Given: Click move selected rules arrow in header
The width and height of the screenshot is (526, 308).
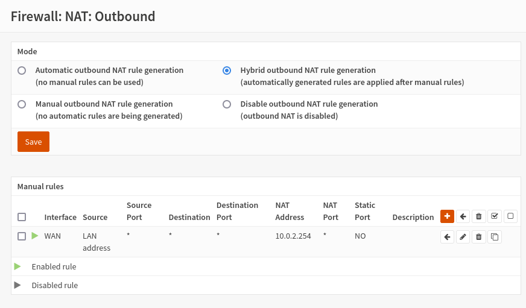Looking at the screenshot, I should (x=463, y=216).
